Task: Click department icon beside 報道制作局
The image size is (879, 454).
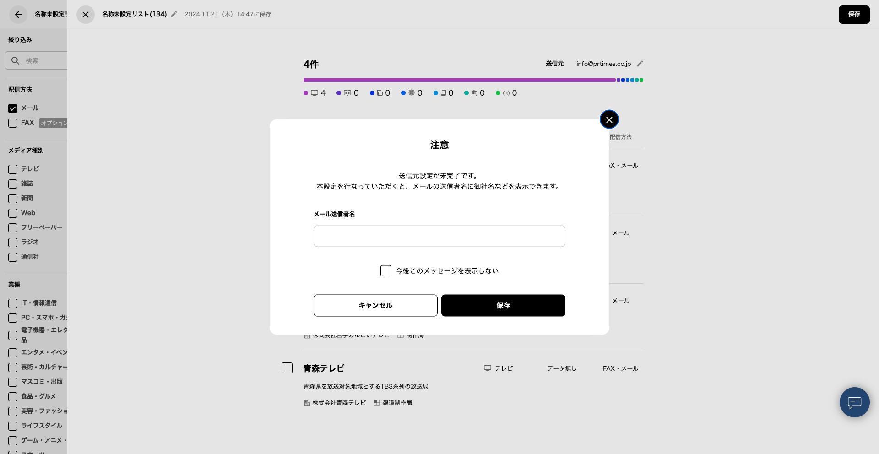Action: [377, 403]
